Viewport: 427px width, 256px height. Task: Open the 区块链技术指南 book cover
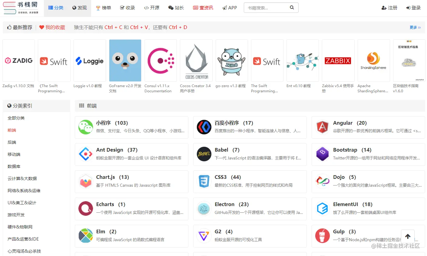(409, 61)
